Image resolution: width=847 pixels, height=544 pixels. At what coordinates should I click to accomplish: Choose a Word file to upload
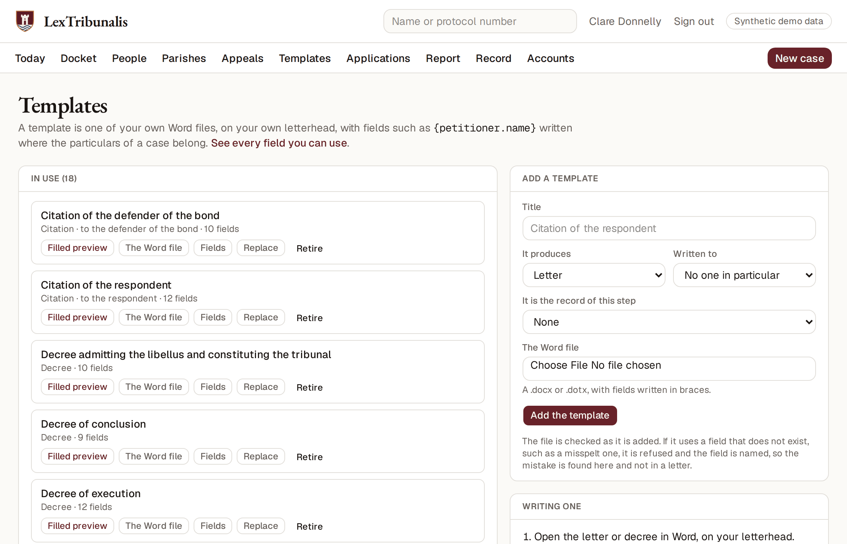[669, 368]
